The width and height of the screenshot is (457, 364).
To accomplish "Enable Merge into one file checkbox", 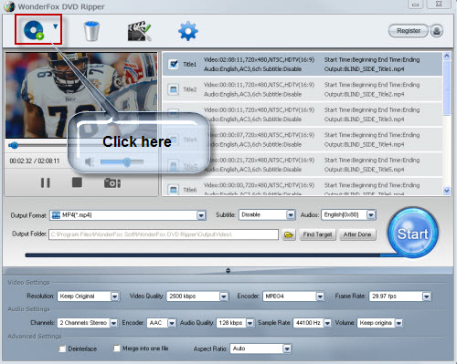I will point(116,348).
